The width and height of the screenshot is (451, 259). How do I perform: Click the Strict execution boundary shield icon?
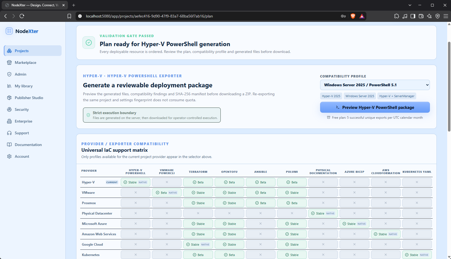pyautogui.click(x=88, y=115)
